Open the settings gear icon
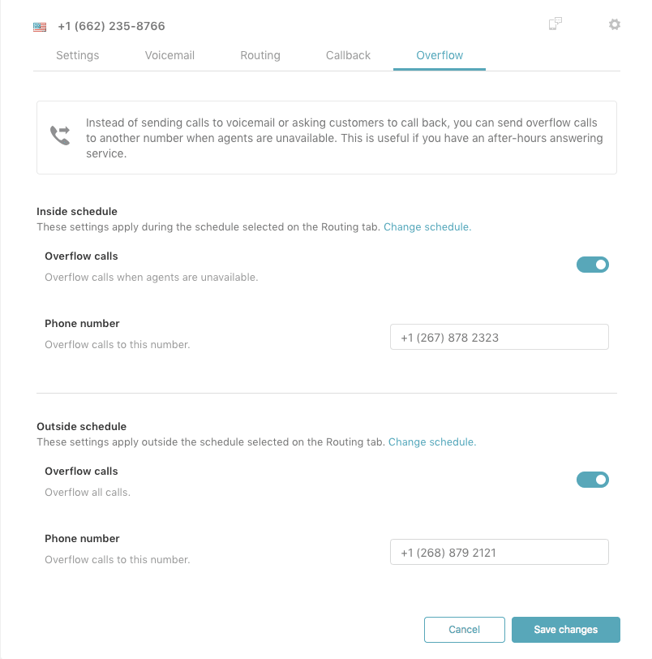Screen dimensions: 652x659 [x=614, y=24]
